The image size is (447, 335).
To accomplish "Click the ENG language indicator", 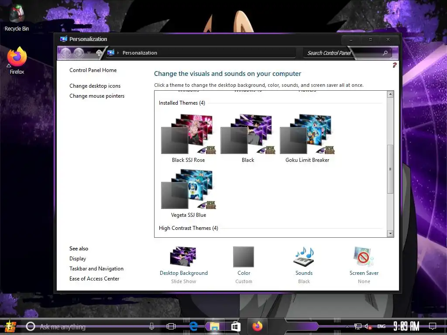I will (382, 326).
